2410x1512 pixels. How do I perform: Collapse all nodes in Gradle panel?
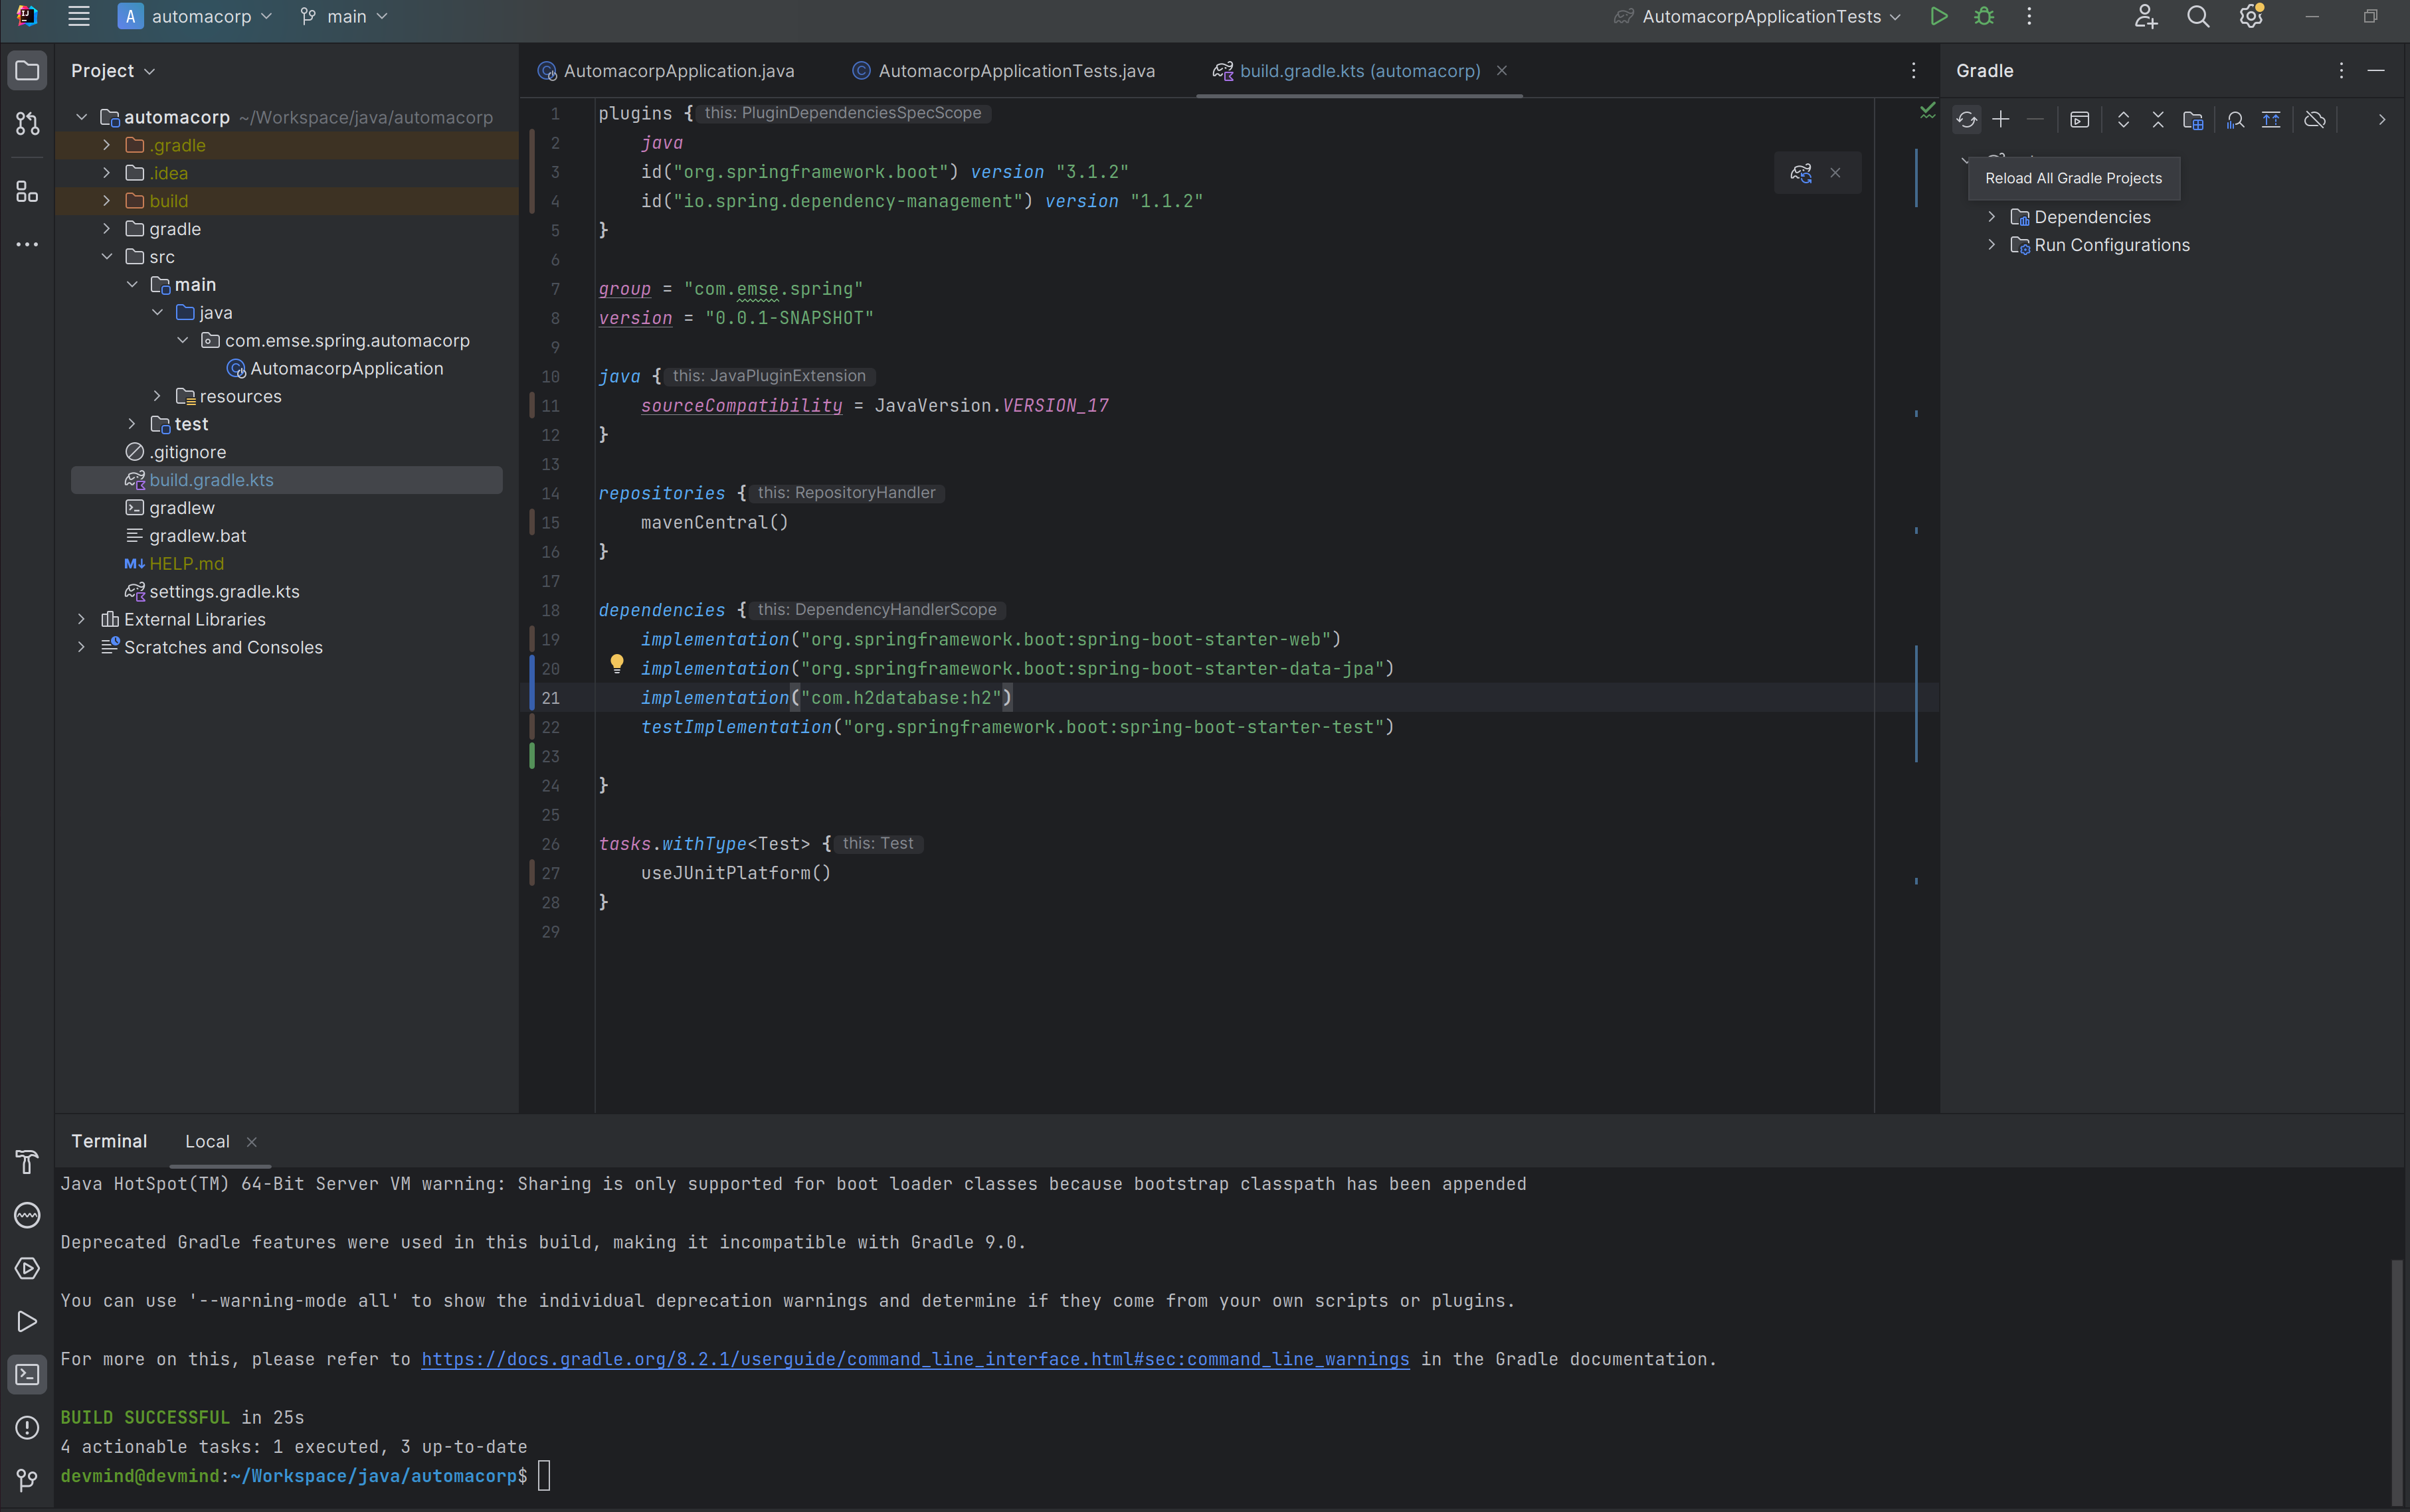[x=2158, y=120]
